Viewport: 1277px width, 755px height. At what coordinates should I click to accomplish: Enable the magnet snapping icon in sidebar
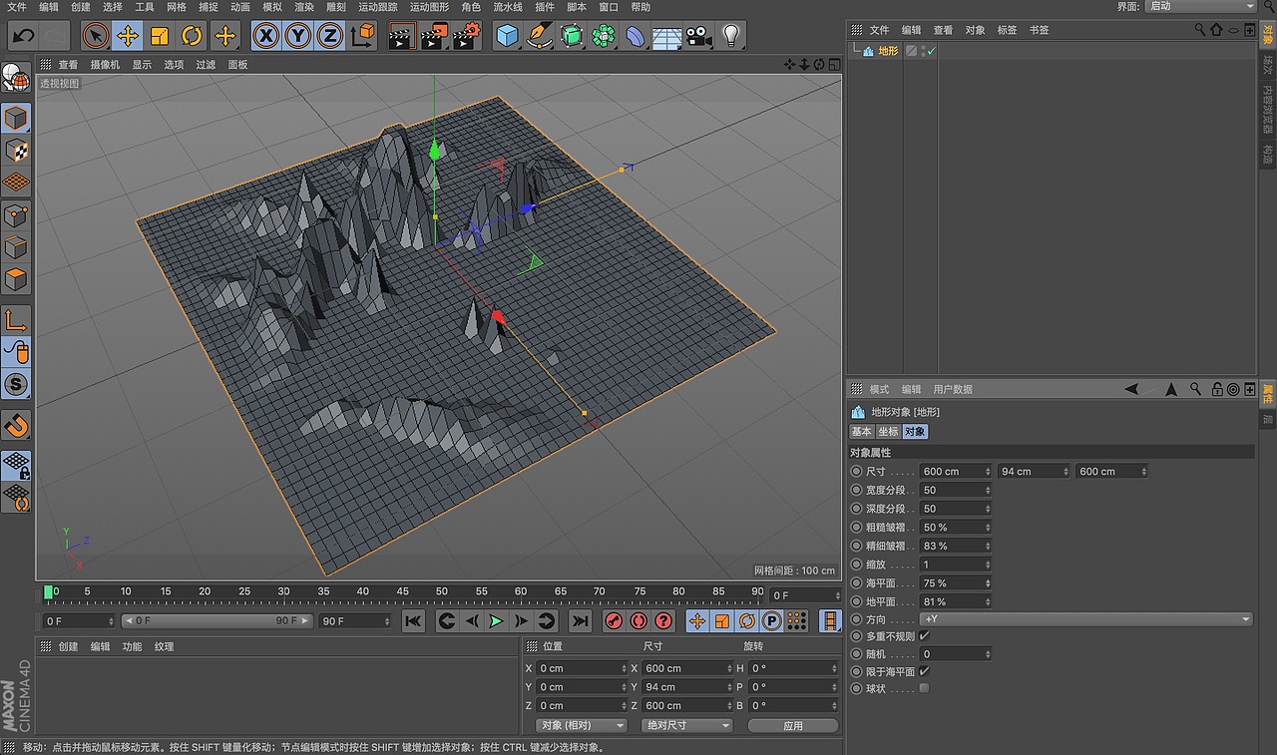coord(16,426)
